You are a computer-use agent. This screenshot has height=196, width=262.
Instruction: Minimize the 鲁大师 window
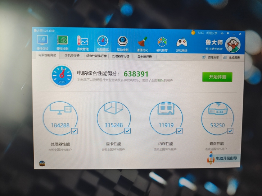pos(234,34)
